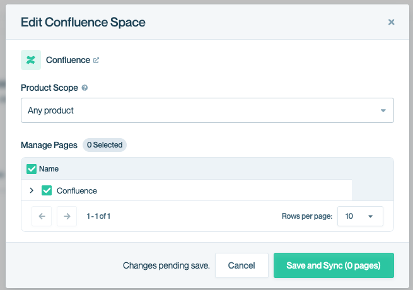Screen dimensions: 413x290
Task: Go to the next page with right arrow
Action: 67,216
